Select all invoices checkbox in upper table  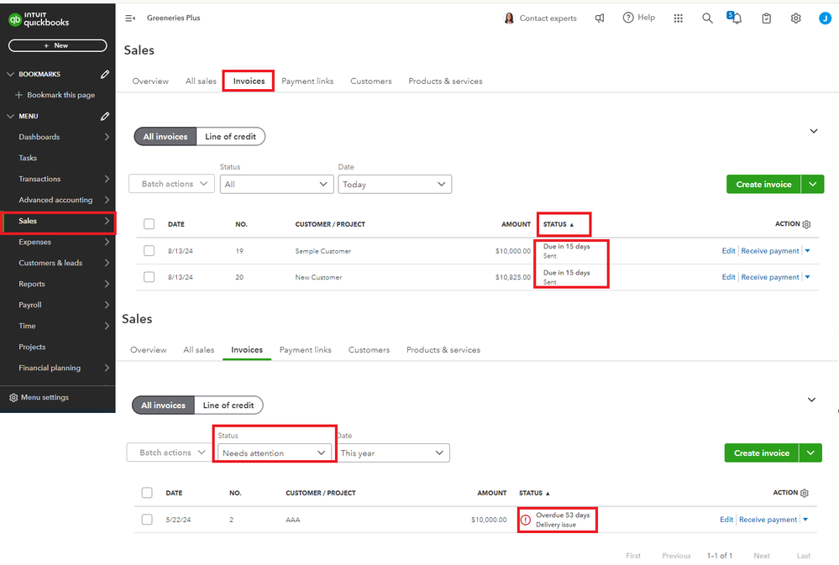[x=149, y=224]
